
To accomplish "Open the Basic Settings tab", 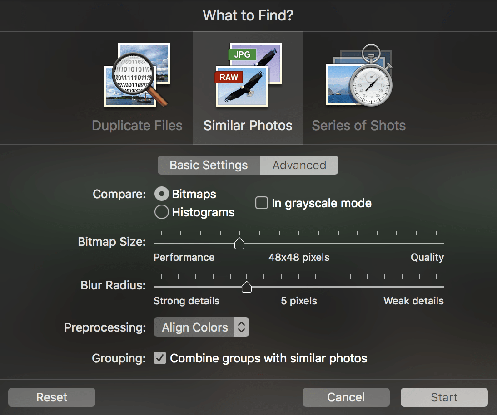I will pos(209,166).
